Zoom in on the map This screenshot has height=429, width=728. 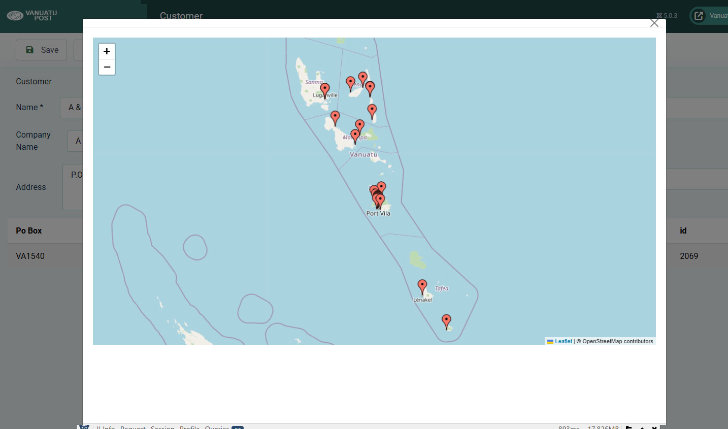pyautogui.click(x=107, y=51)
